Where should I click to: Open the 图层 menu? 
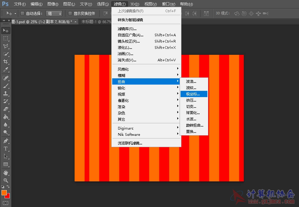pyautogui.click(x=69, y=4)
